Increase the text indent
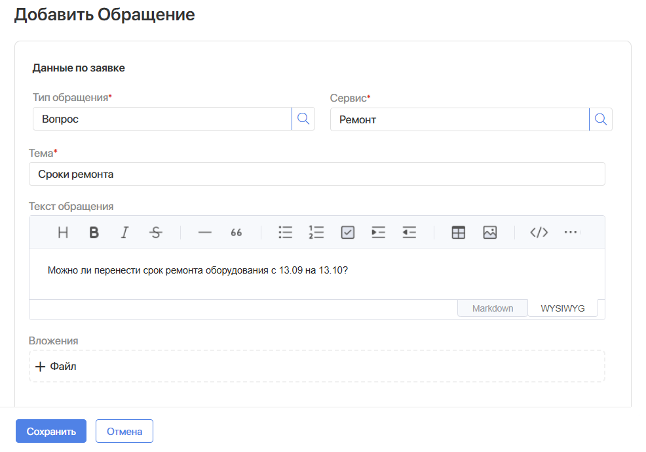Image resolution: width=646 pixels, height=452 pixels. pos(378,232)
